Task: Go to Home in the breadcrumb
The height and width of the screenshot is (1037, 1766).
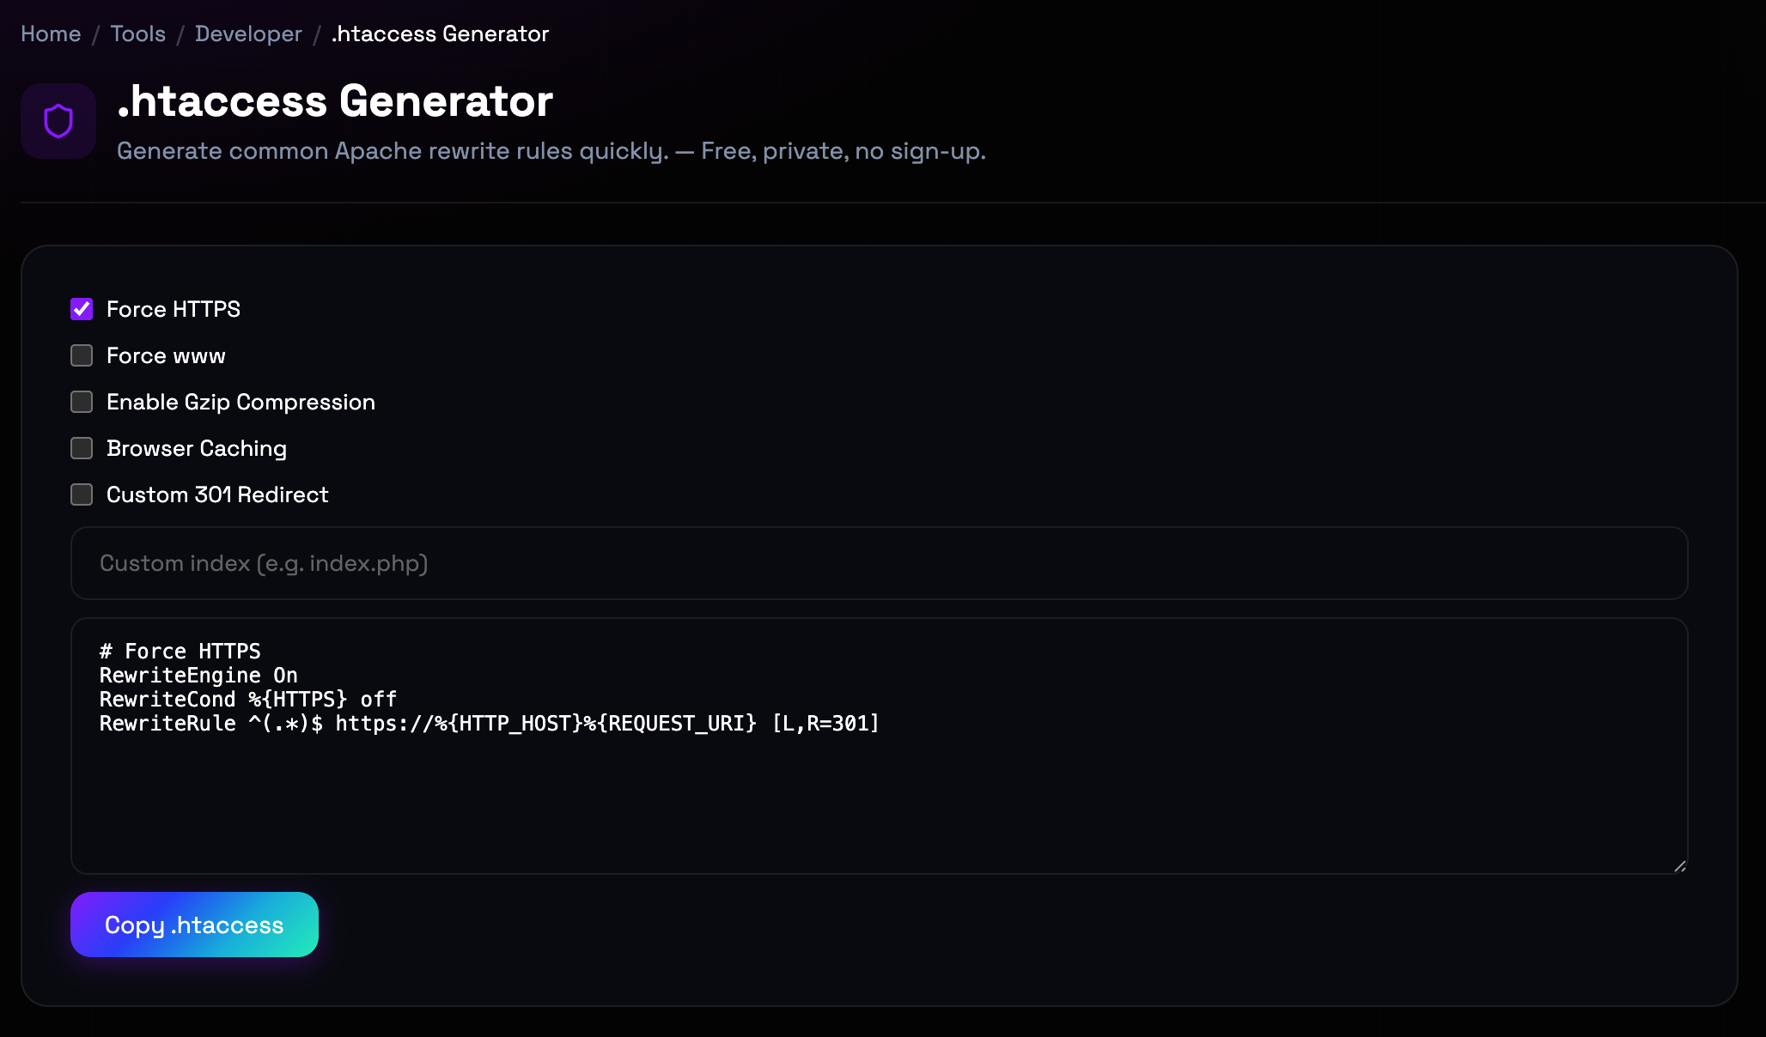Action: click(51, 33)
